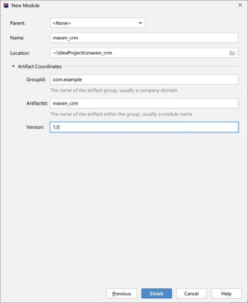Collapse the Artifact Coordinates section
This screenshot has height=303, width=248.
point(13,66)
